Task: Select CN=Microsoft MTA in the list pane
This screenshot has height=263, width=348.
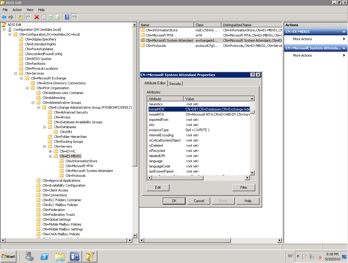Action: click(159, 35)
